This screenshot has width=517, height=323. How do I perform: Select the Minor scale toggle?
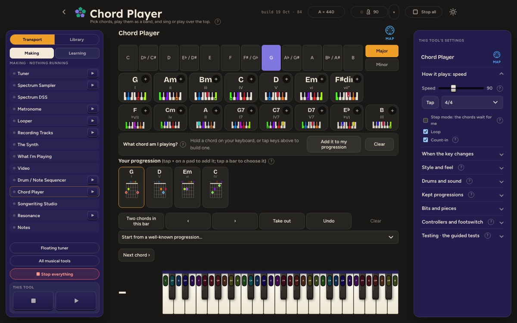[x=382, y=65]
